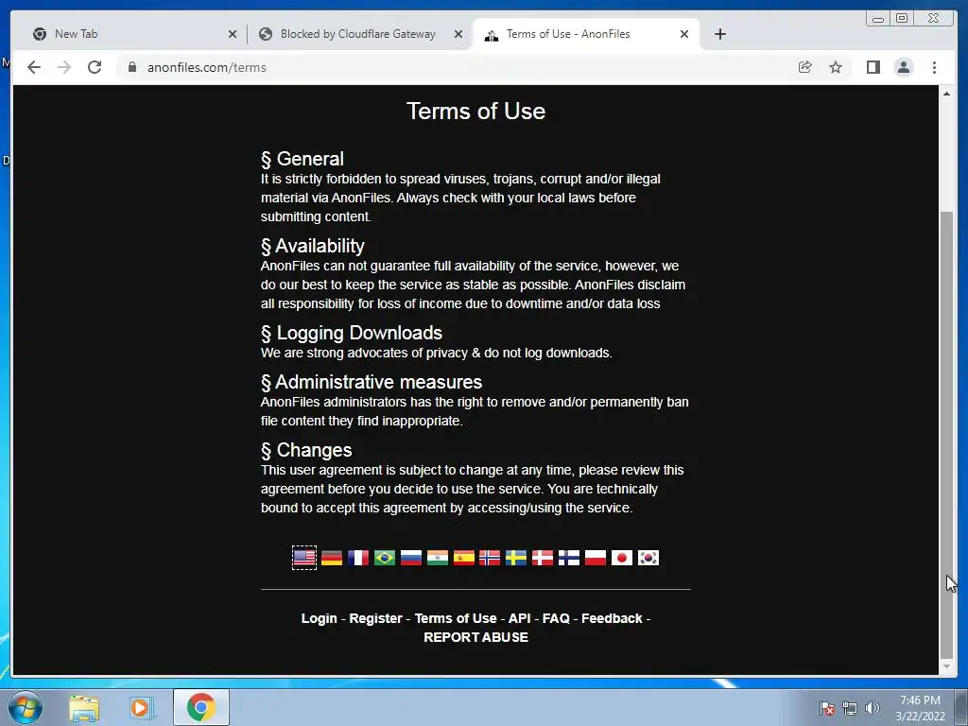The height and width of the screenshot is (726, 968).
Task: Click the '§ General' heading
Action: (302, 159)
